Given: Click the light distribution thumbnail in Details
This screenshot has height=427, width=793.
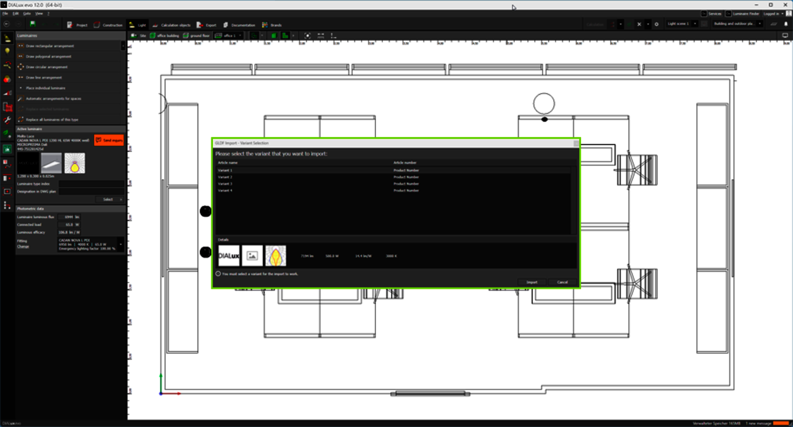Looking at the screenshot, I should [276, 256].
